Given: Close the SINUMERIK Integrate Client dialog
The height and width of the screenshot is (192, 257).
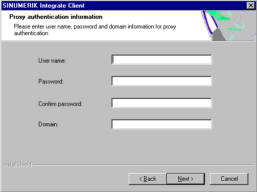Looking at the screenshot, I should coord(251,6).
